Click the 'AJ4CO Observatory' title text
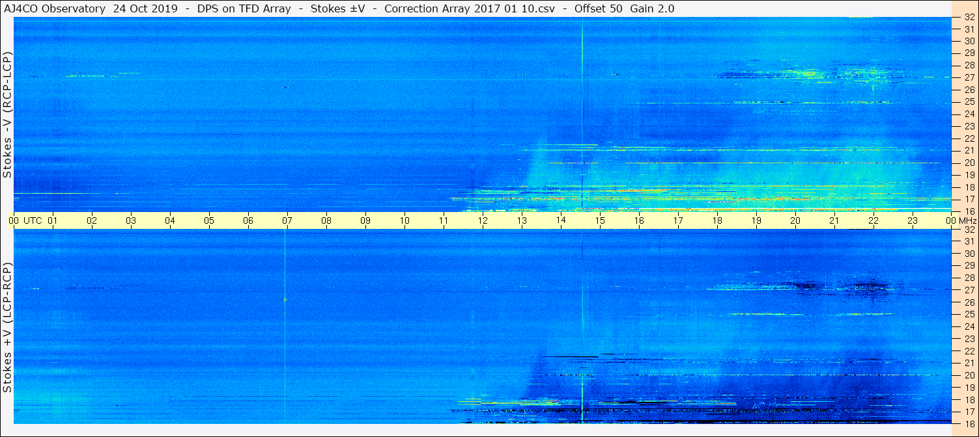Viewport: 979px width, 437px height. coord(55,8)
